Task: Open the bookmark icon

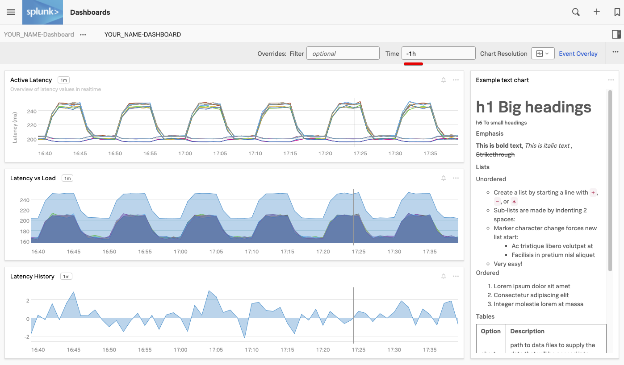Action: tap(617, 12)
